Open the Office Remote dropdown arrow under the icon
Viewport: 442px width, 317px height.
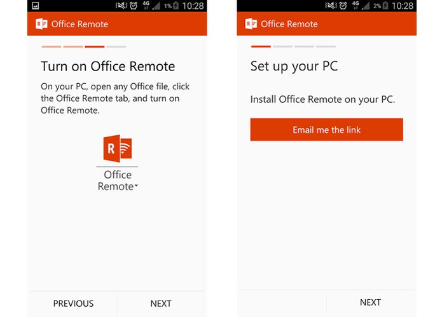pyautogui.click(x=136, y=185)
